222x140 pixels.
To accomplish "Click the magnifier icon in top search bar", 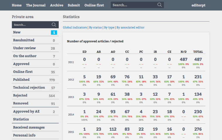I will click(x=159, y=5).
